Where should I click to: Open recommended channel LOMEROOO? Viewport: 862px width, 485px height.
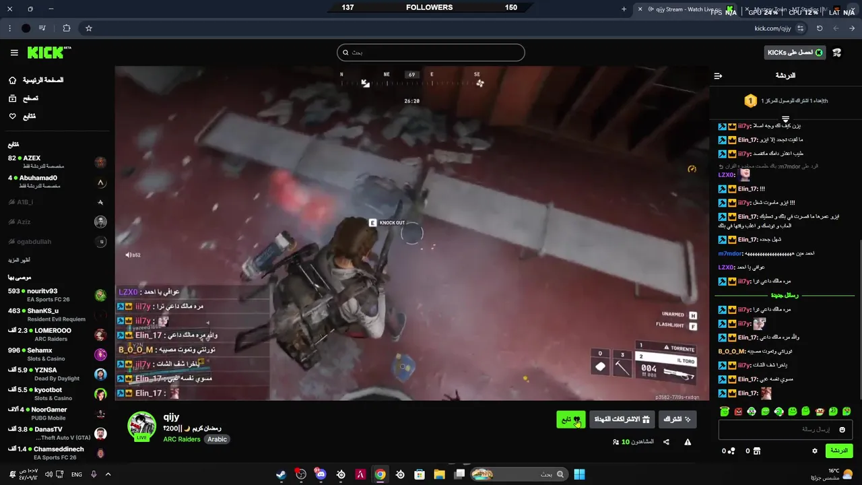pos(57,335)
